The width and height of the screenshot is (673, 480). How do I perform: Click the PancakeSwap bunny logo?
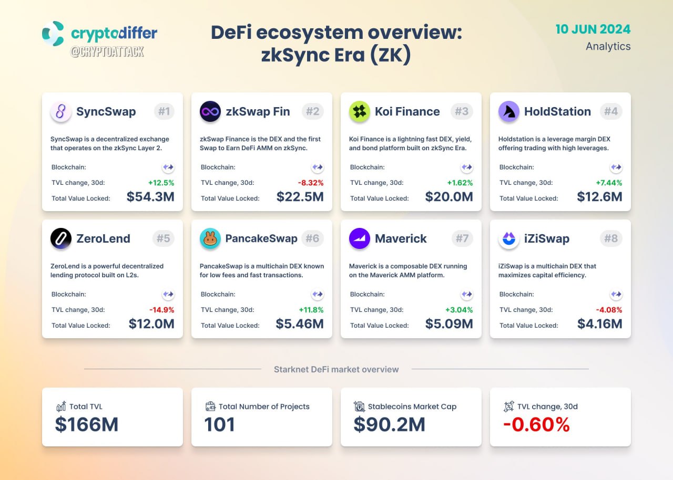coord(210,238)
